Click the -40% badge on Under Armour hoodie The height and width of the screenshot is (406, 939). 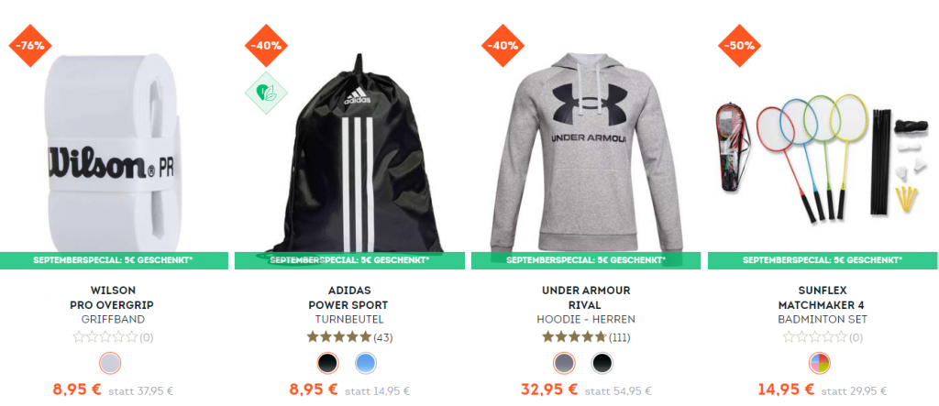503,46
